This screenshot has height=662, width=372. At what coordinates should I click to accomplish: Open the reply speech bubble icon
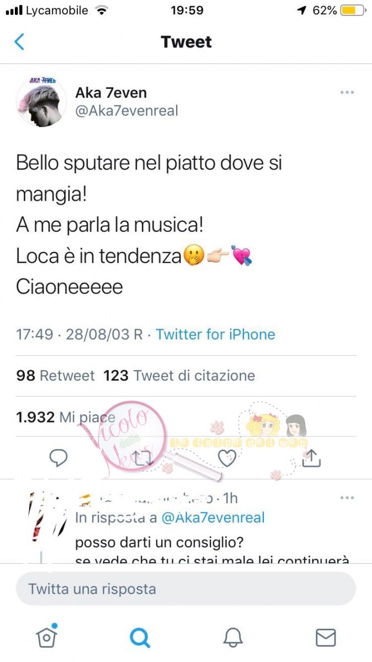pyautogui.click(x=59, y=457)
